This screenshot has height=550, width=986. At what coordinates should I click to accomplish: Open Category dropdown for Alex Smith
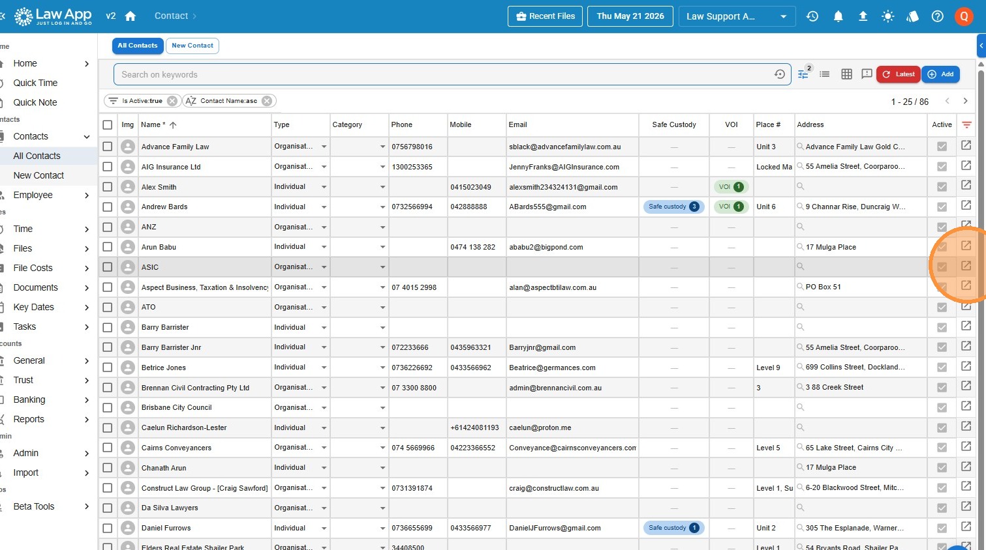[x=382, y=187]
